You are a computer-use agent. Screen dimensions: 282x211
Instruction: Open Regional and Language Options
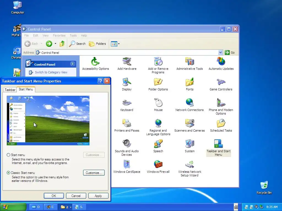(x=158, y=127)
